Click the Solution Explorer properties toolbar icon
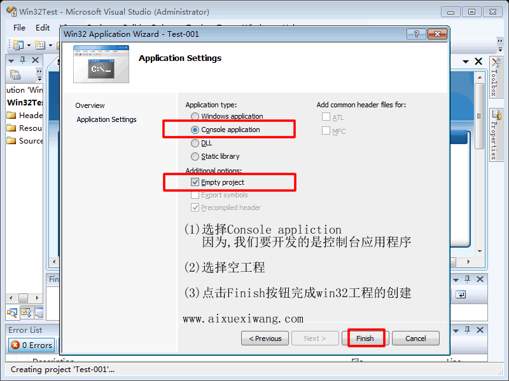Image resolution: width=509 pixels, height=381 pixels. 15,75
